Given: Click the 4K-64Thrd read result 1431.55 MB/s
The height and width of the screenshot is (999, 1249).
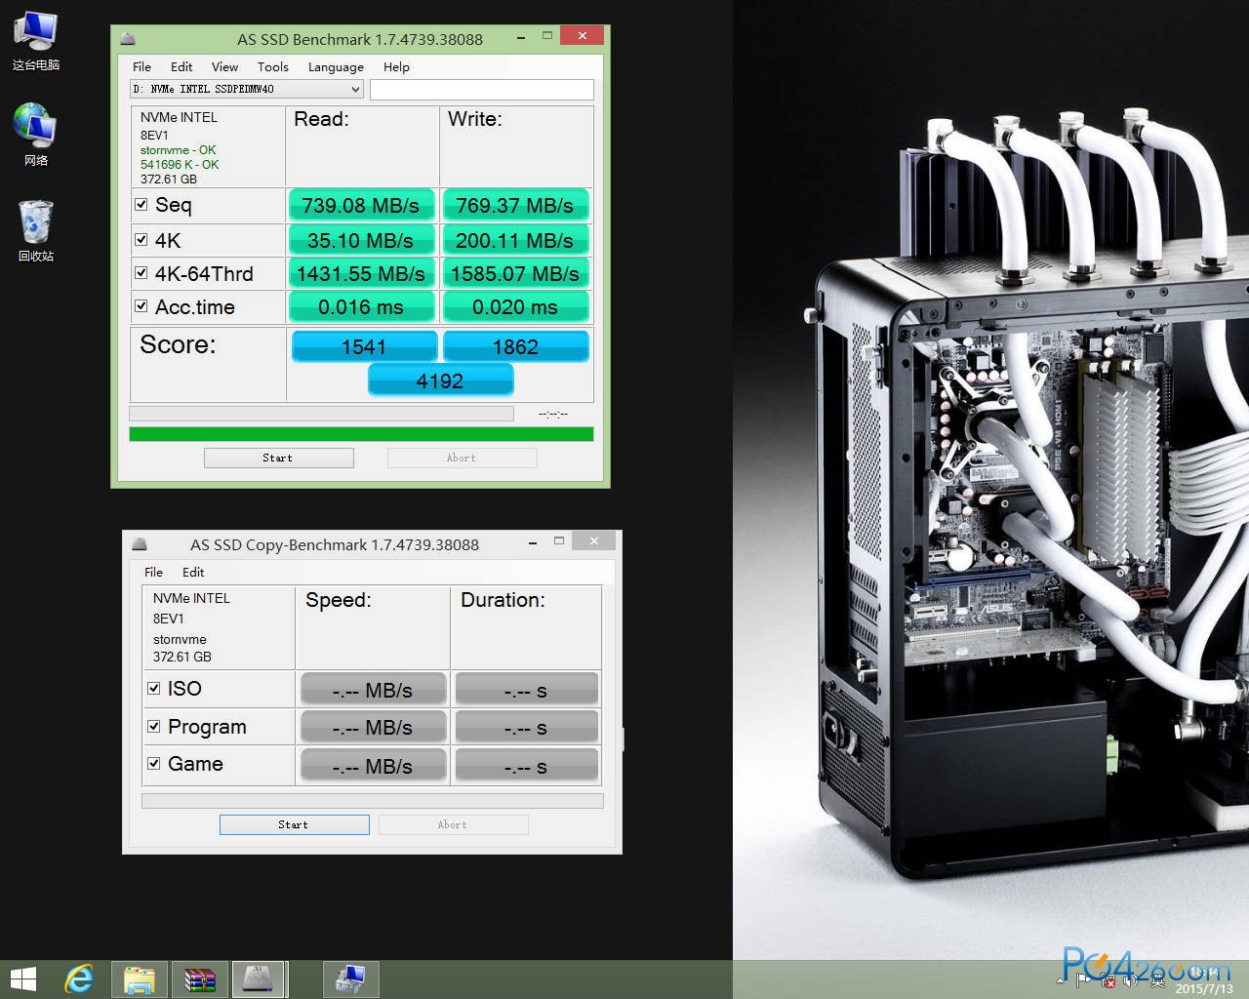Looking at the screenshot, I should click(x=360, y=274).
